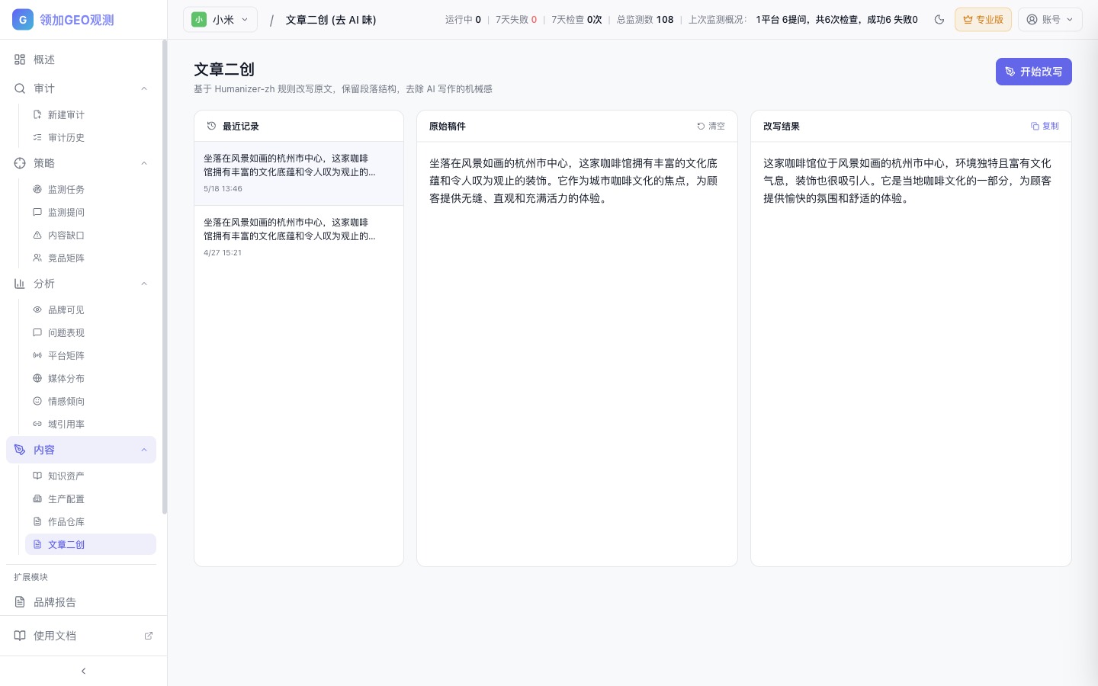Click the 审计 magnifier icon
Image resolution: width=1098 pixels, height=686 pixels.
[20, 88]
